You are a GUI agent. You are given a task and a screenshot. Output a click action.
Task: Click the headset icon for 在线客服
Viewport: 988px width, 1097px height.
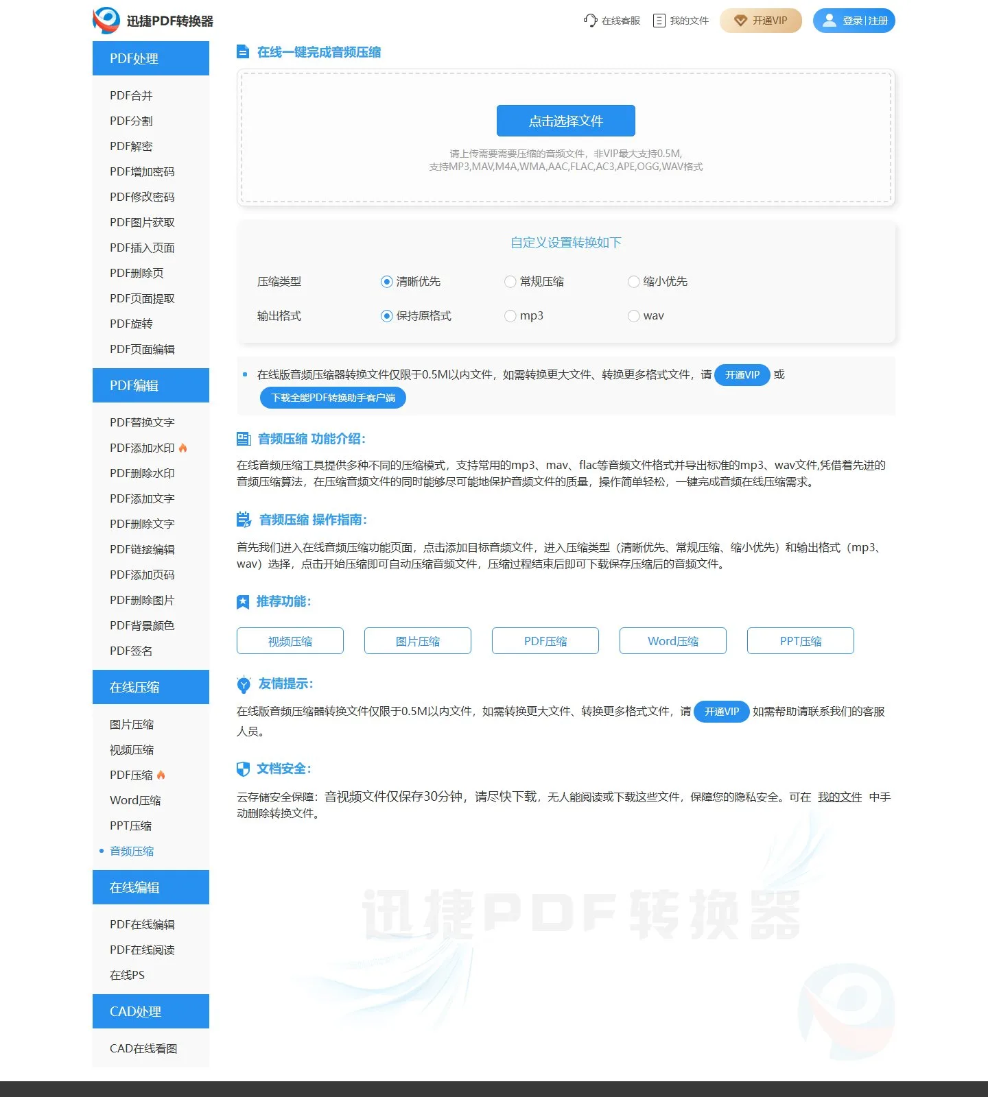[590, 21]
